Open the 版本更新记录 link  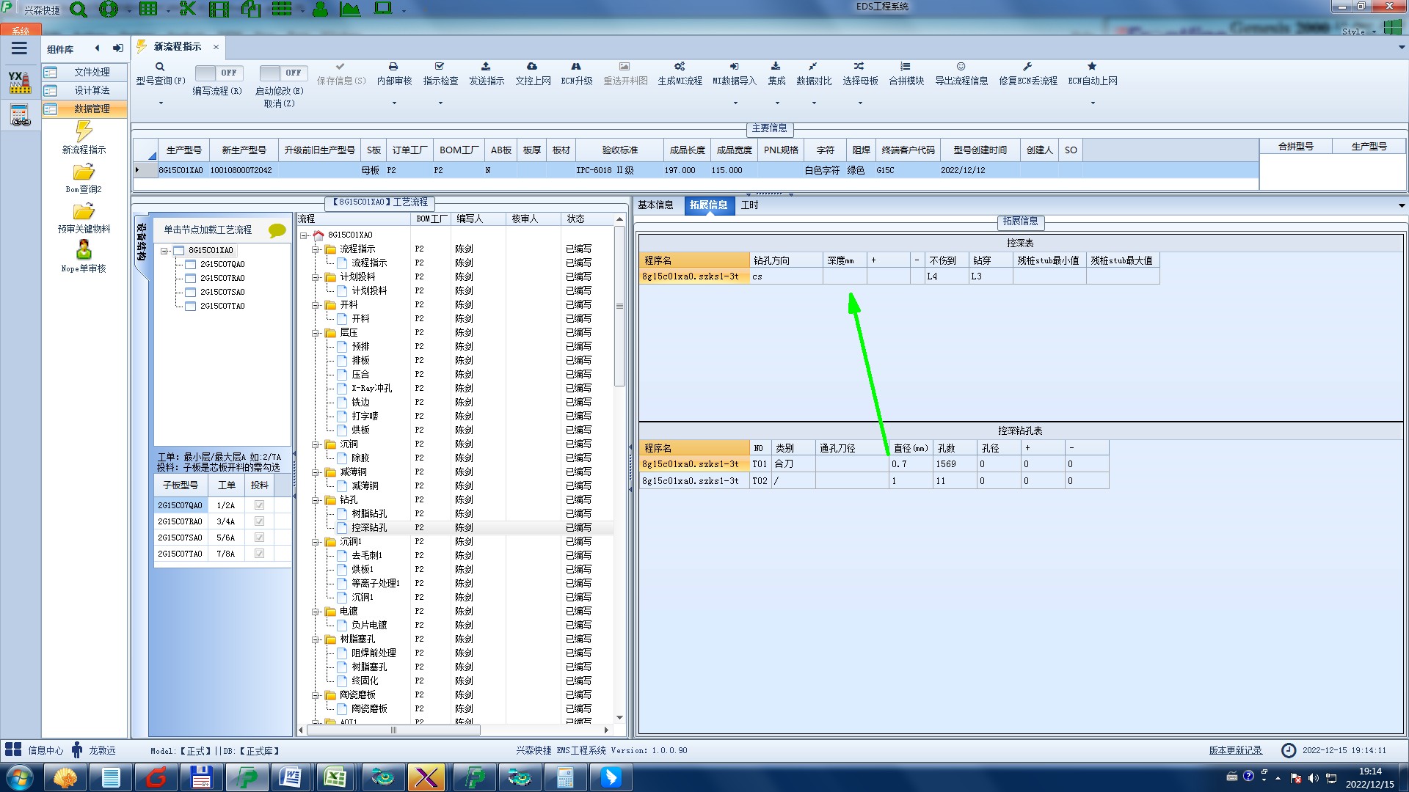(x=1235, y=750)
